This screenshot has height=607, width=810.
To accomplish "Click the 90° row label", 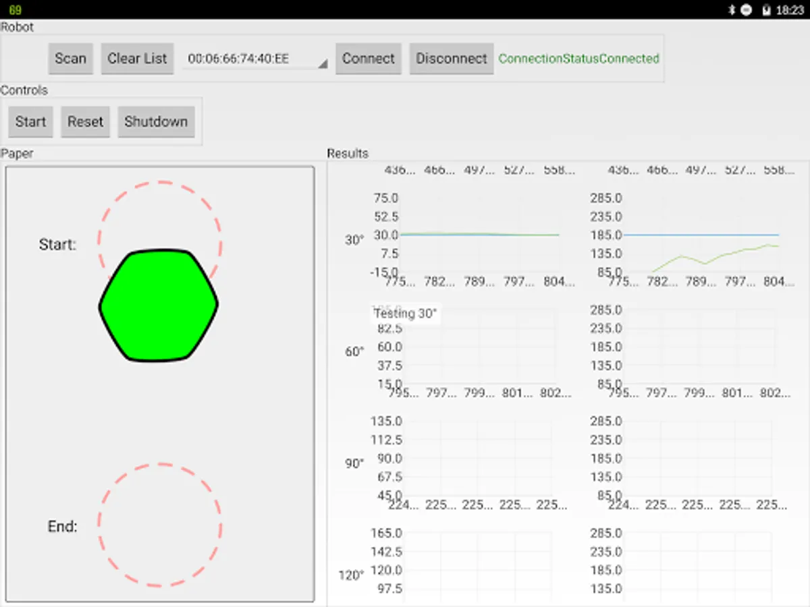I will coord(354,464).
